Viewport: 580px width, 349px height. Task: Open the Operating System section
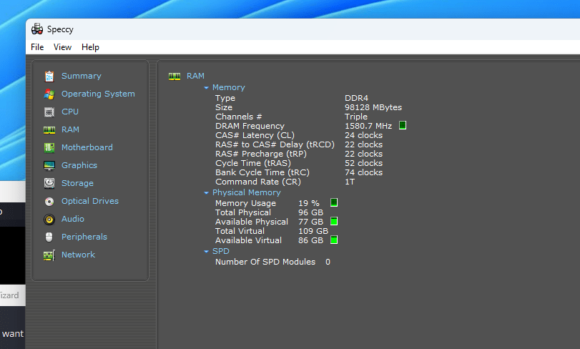click(98, 94)
